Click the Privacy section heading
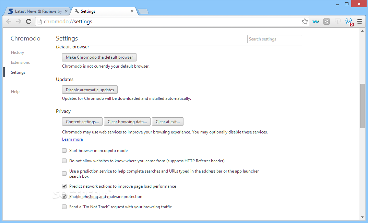Image resolution: width=368 pixels, height=223 pixels. 63,111
